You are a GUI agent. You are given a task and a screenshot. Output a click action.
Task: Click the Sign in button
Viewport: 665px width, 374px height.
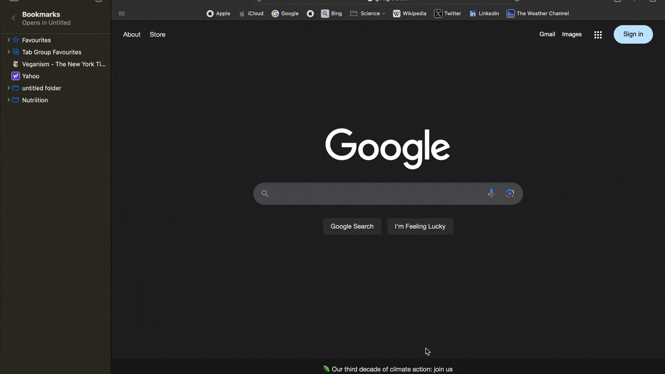tap(633, 34)
